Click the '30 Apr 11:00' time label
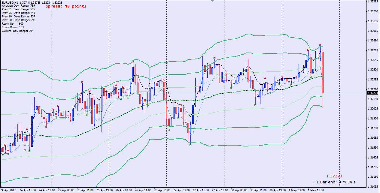Screen dimensions: 380x193 [258, 190]
